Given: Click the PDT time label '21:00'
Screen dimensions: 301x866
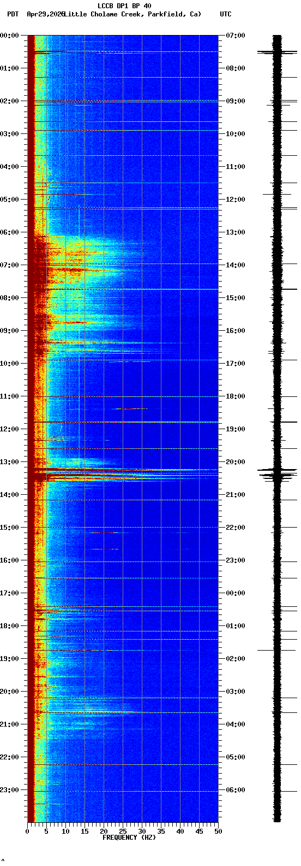Looking at the screenshot, I should (9, 724).
